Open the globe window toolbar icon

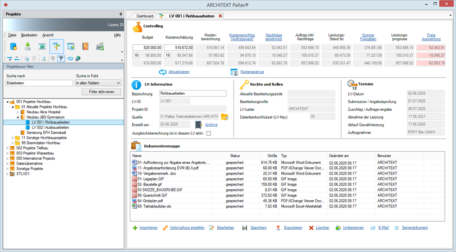[x=42, y=46]
